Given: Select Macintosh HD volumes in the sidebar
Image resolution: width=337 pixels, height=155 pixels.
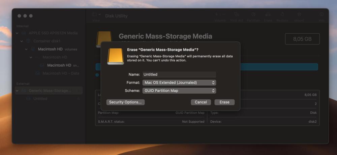Looking at the screenshot, I should click(x=57, y=49).
